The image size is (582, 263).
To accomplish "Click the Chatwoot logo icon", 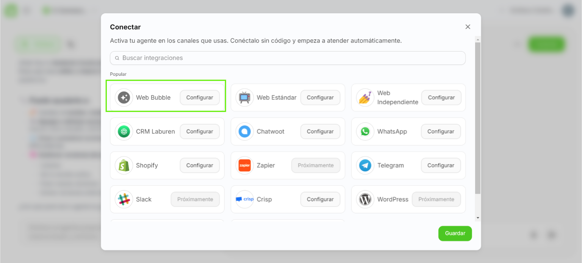I will pyautogui.click(x=244, y=131).
